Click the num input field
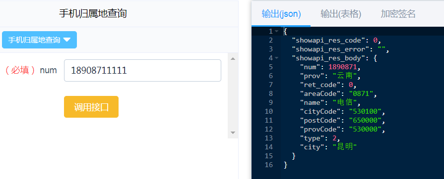The image size is (444, 179). pyautogui.click(x=142, y=70)
